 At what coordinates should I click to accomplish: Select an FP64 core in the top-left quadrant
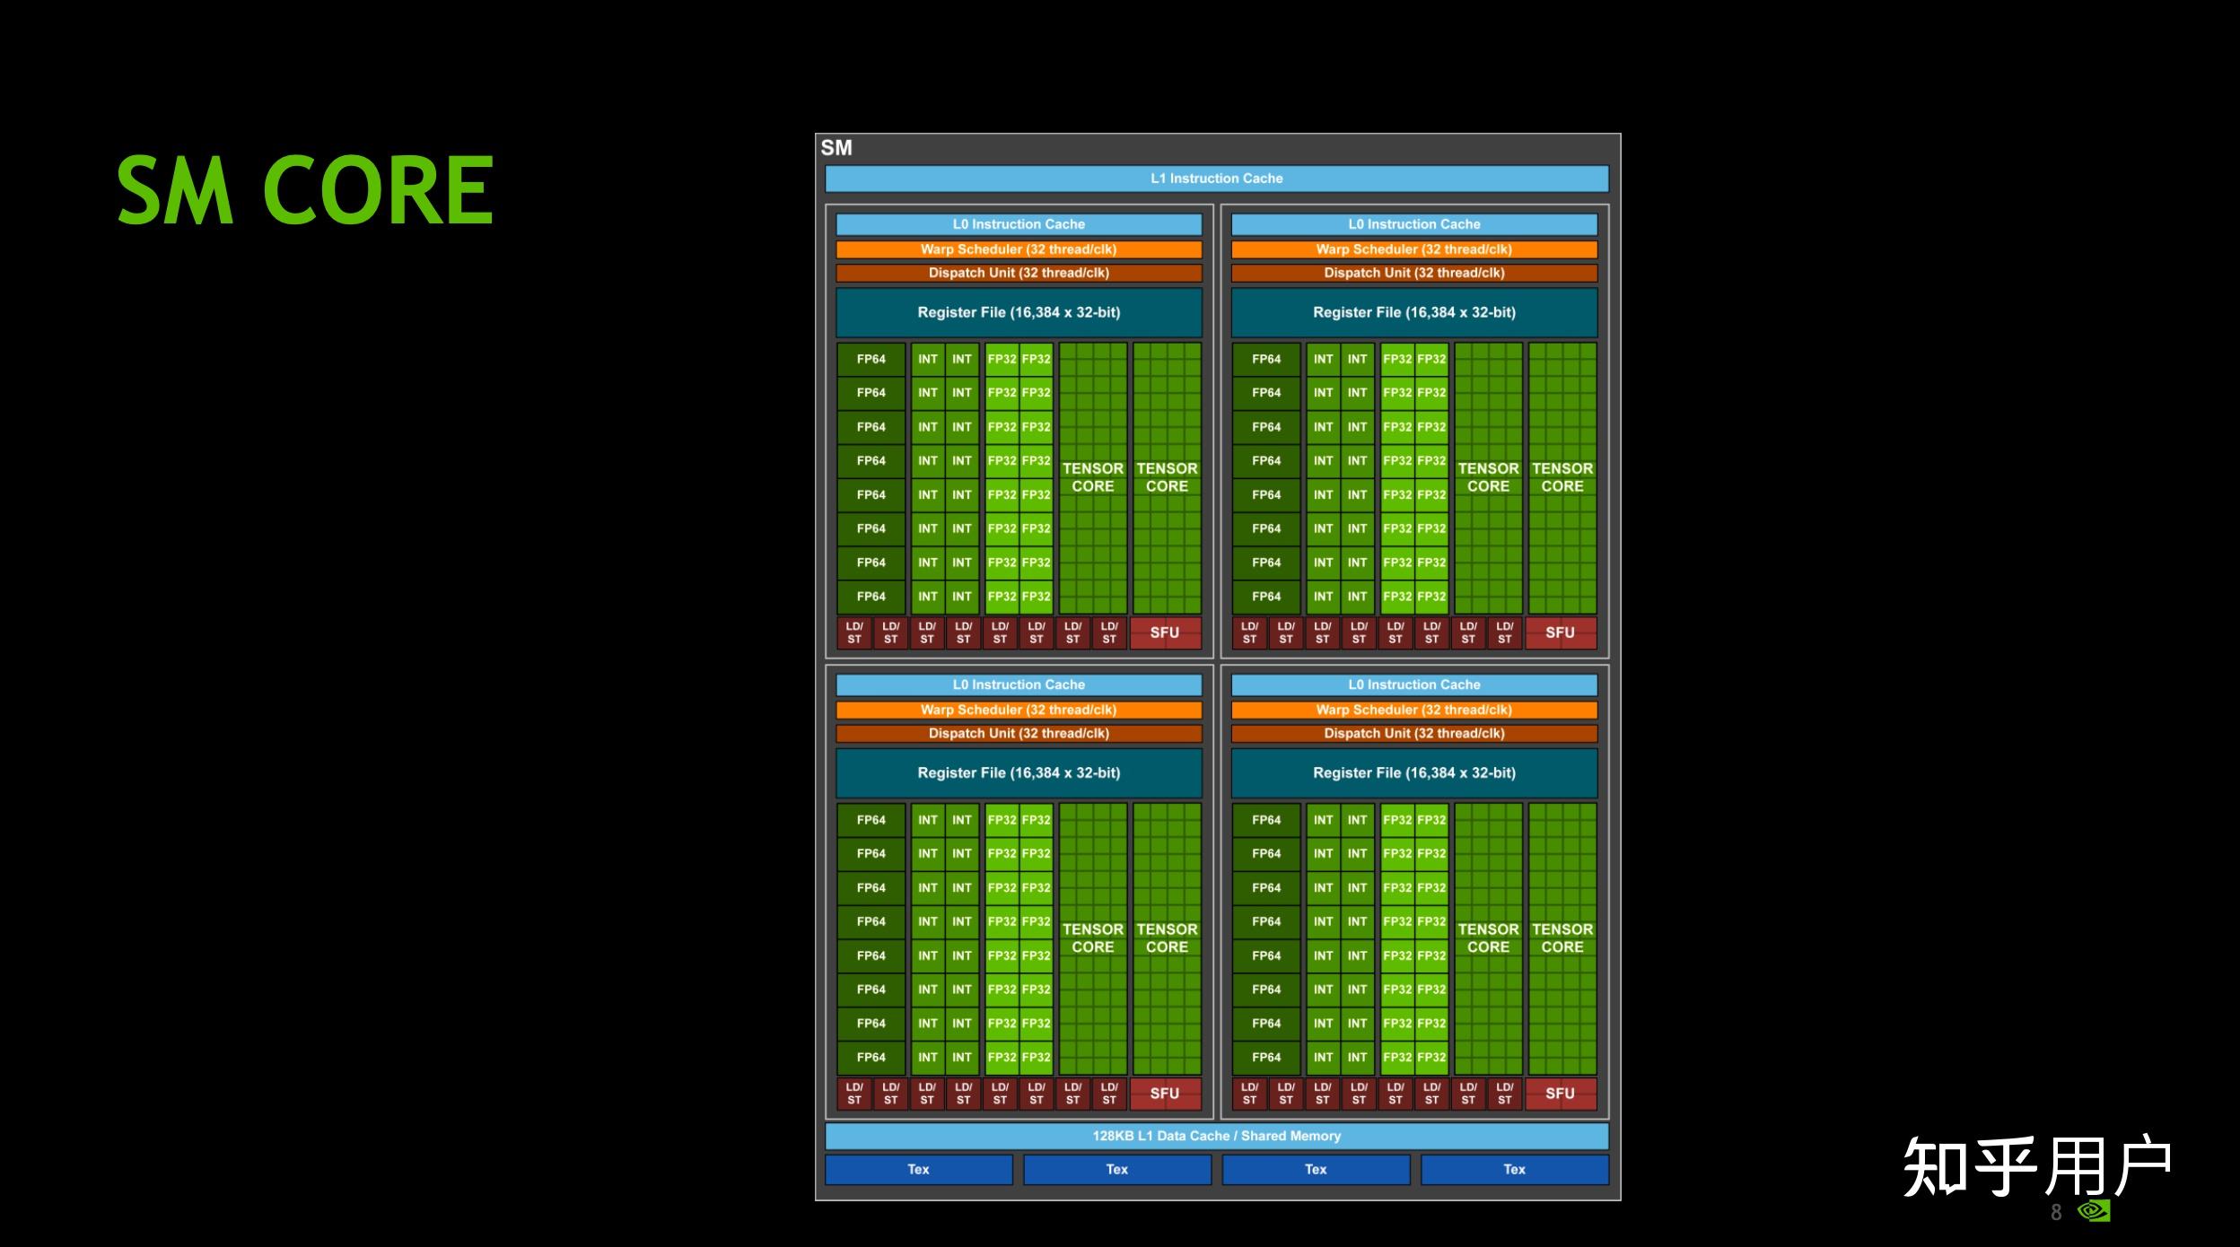click(871, 426)
